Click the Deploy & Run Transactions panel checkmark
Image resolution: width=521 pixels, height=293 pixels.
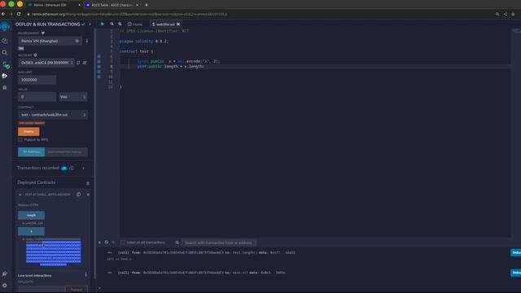[83, 24]
